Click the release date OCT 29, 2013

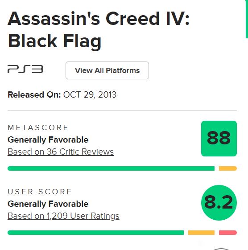coord(90,95)
